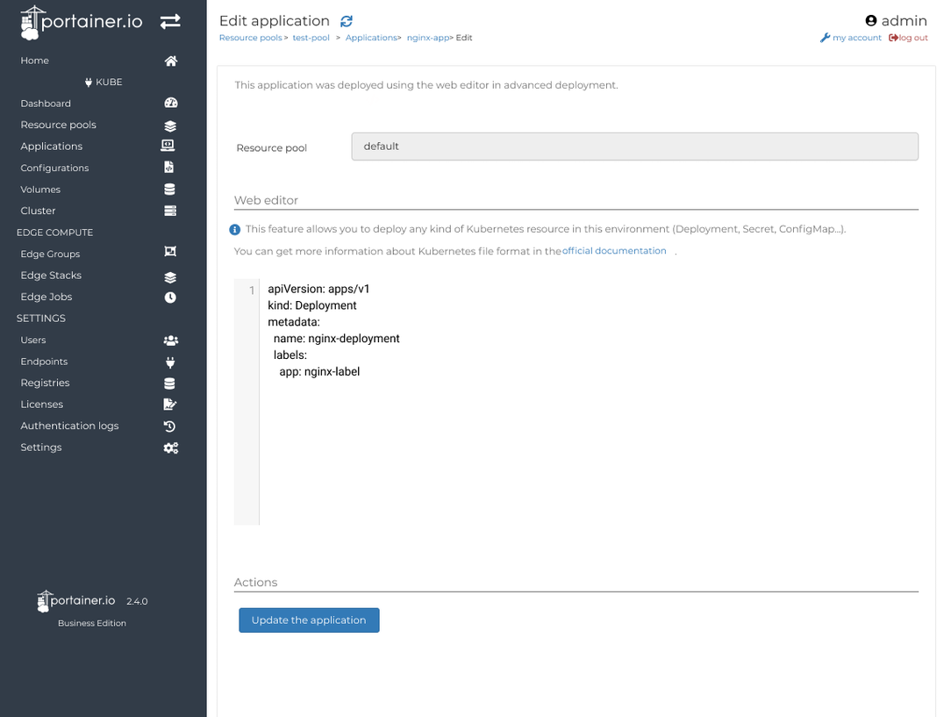Open Cluster using its sidebar icon
This screenshot has width=951, height=717.
[x=170, y=211]
